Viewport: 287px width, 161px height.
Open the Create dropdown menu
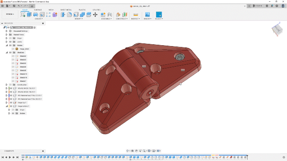pos(39,19)
